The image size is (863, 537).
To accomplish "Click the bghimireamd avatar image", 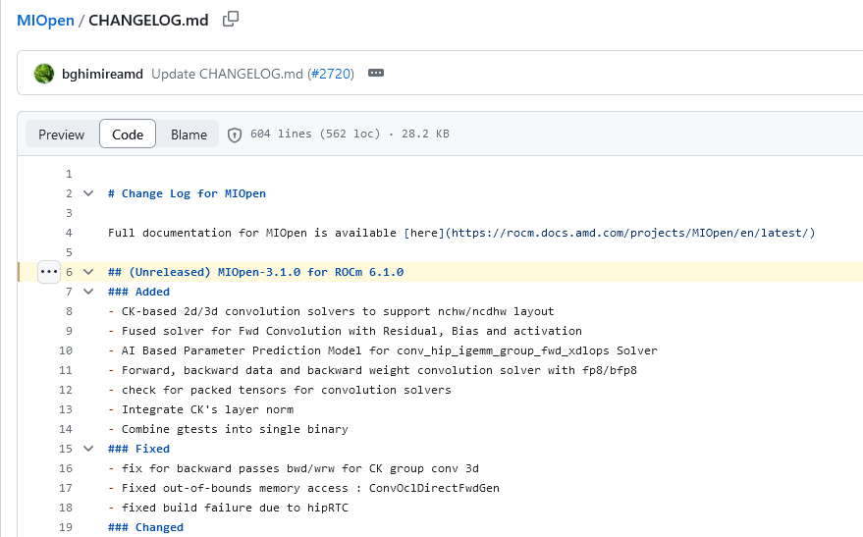I will [x=43, y=74].
